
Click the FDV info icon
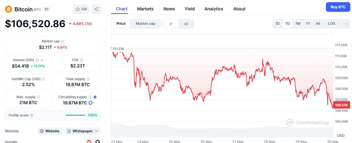[x=81, y=60]
